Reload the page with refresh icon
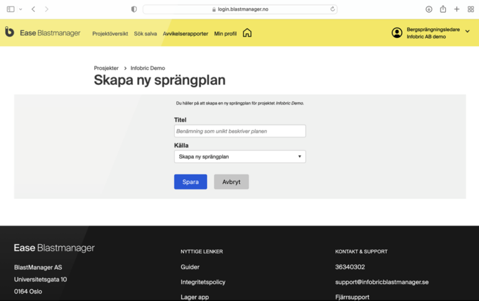479x301 pixels. click(333, 9)
